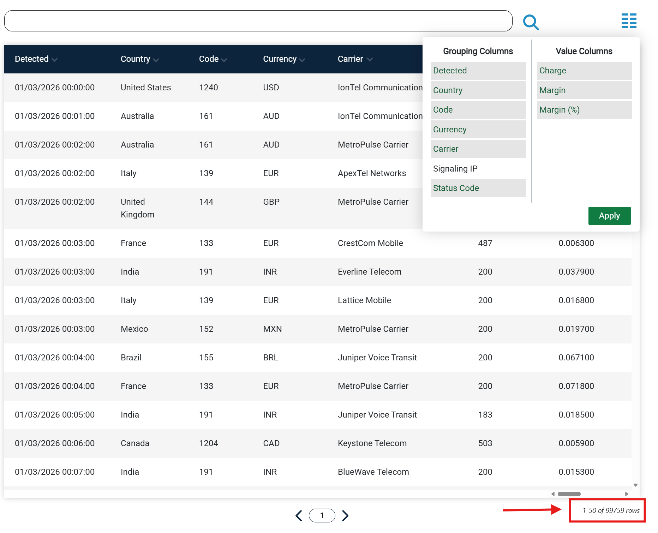Select the United States country cell
Image resolution: width=658 pixels, height=533 pixels.
coord(146,88)
